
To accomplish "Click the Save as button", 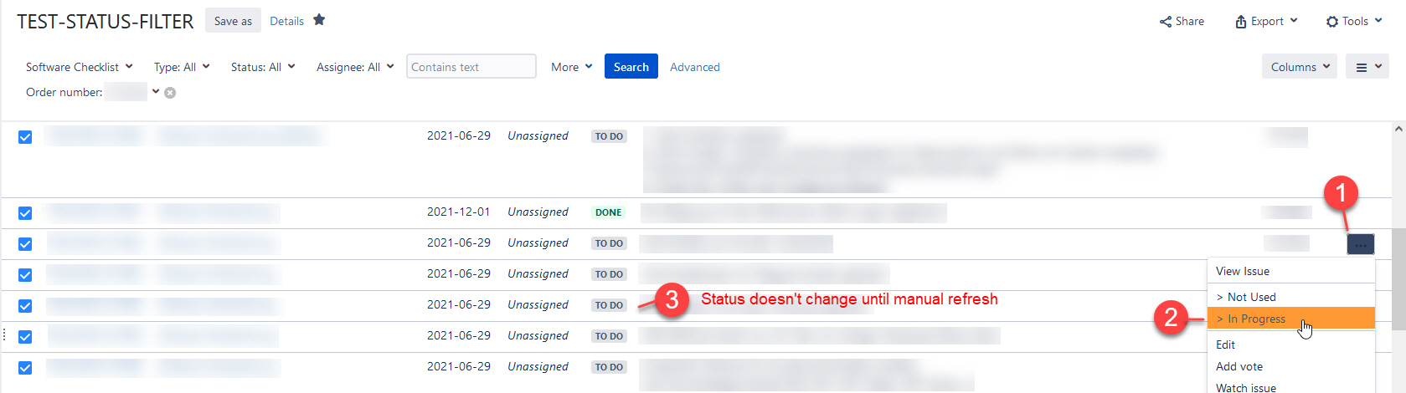I will click(x=233, y=21).
